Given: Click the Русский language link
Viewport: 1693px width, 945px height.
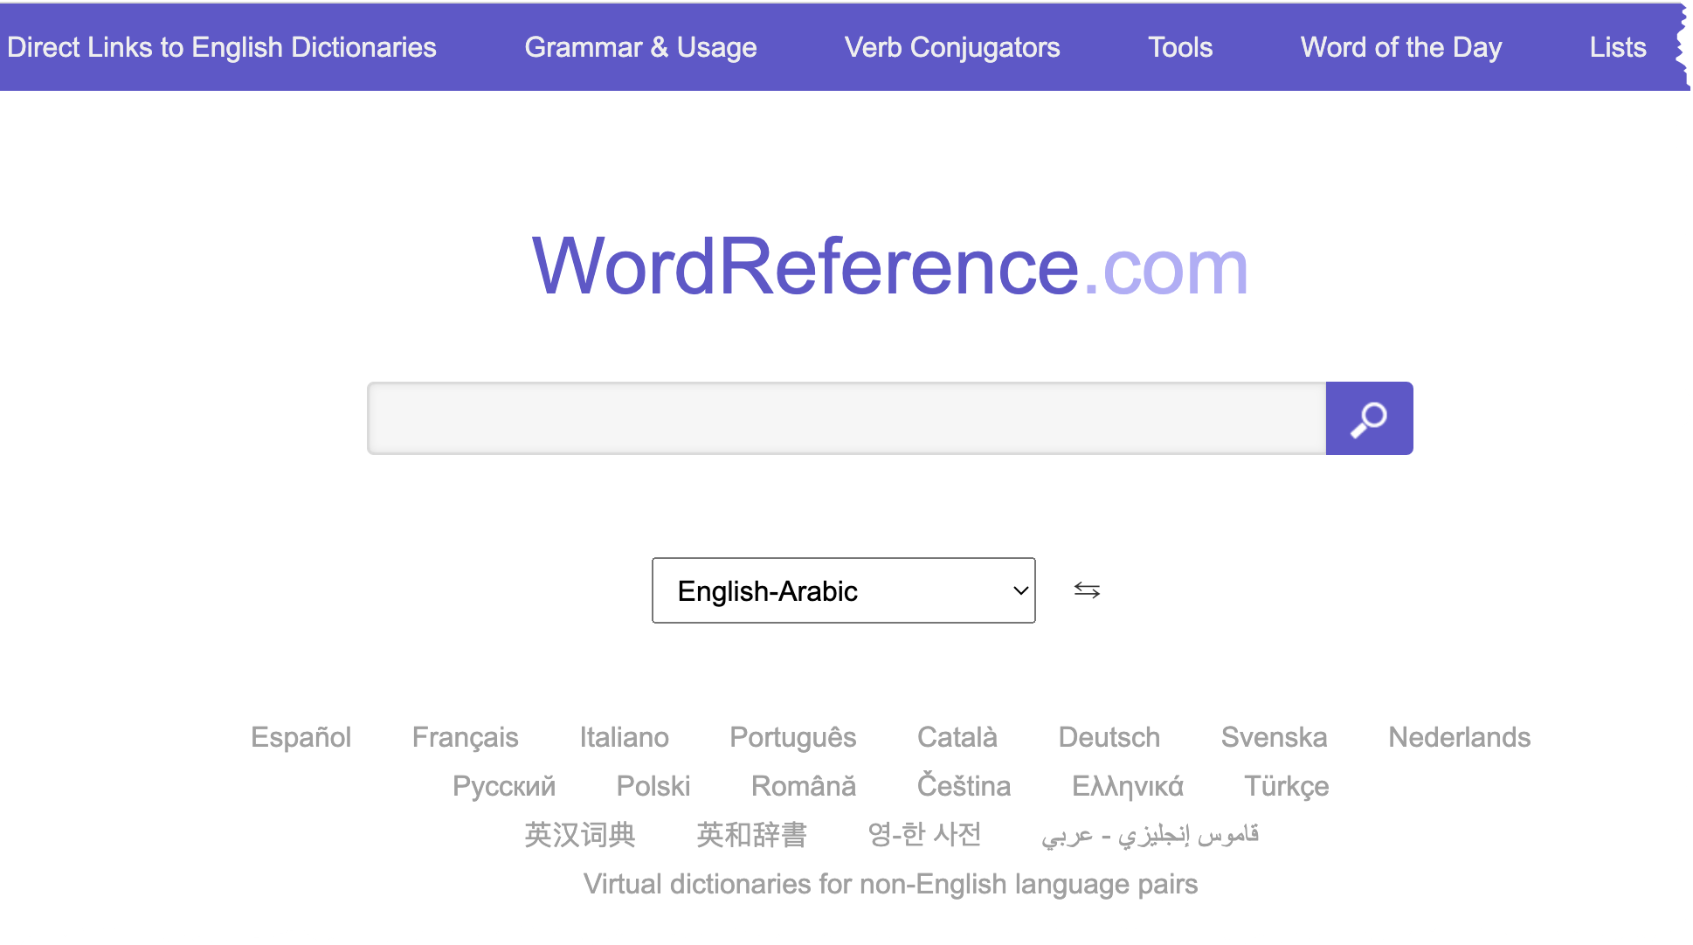Looking at the screenshot, I should (503, 785).
